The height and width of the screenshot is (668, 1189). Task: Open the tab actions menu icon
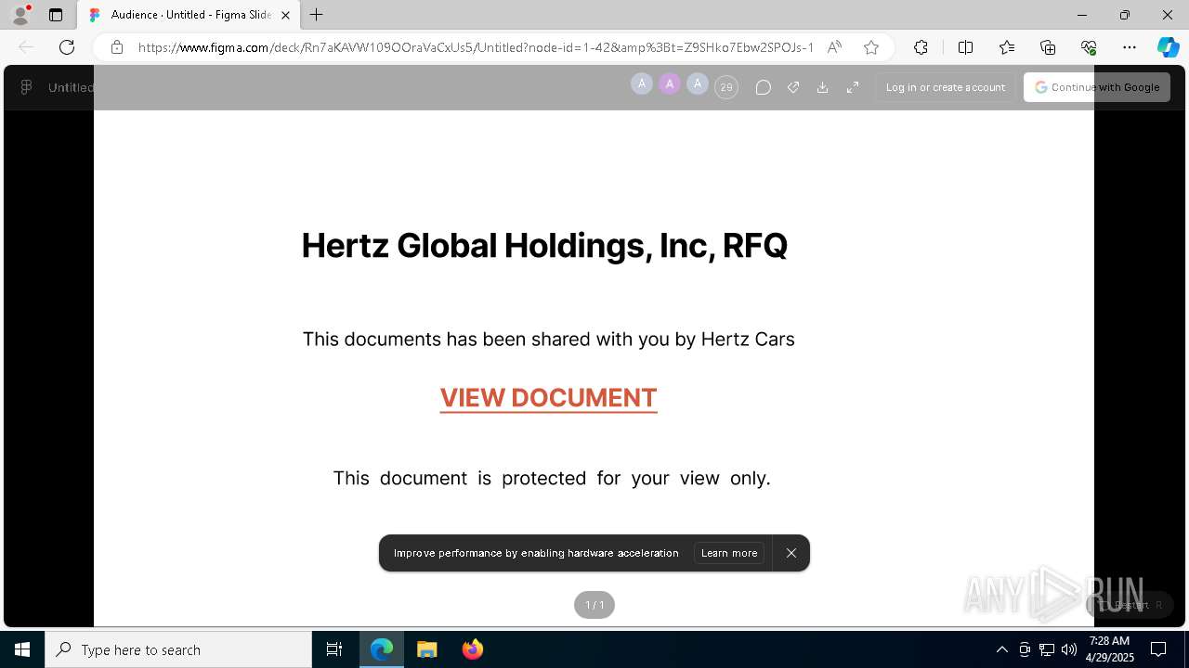[x=56, y=15]
